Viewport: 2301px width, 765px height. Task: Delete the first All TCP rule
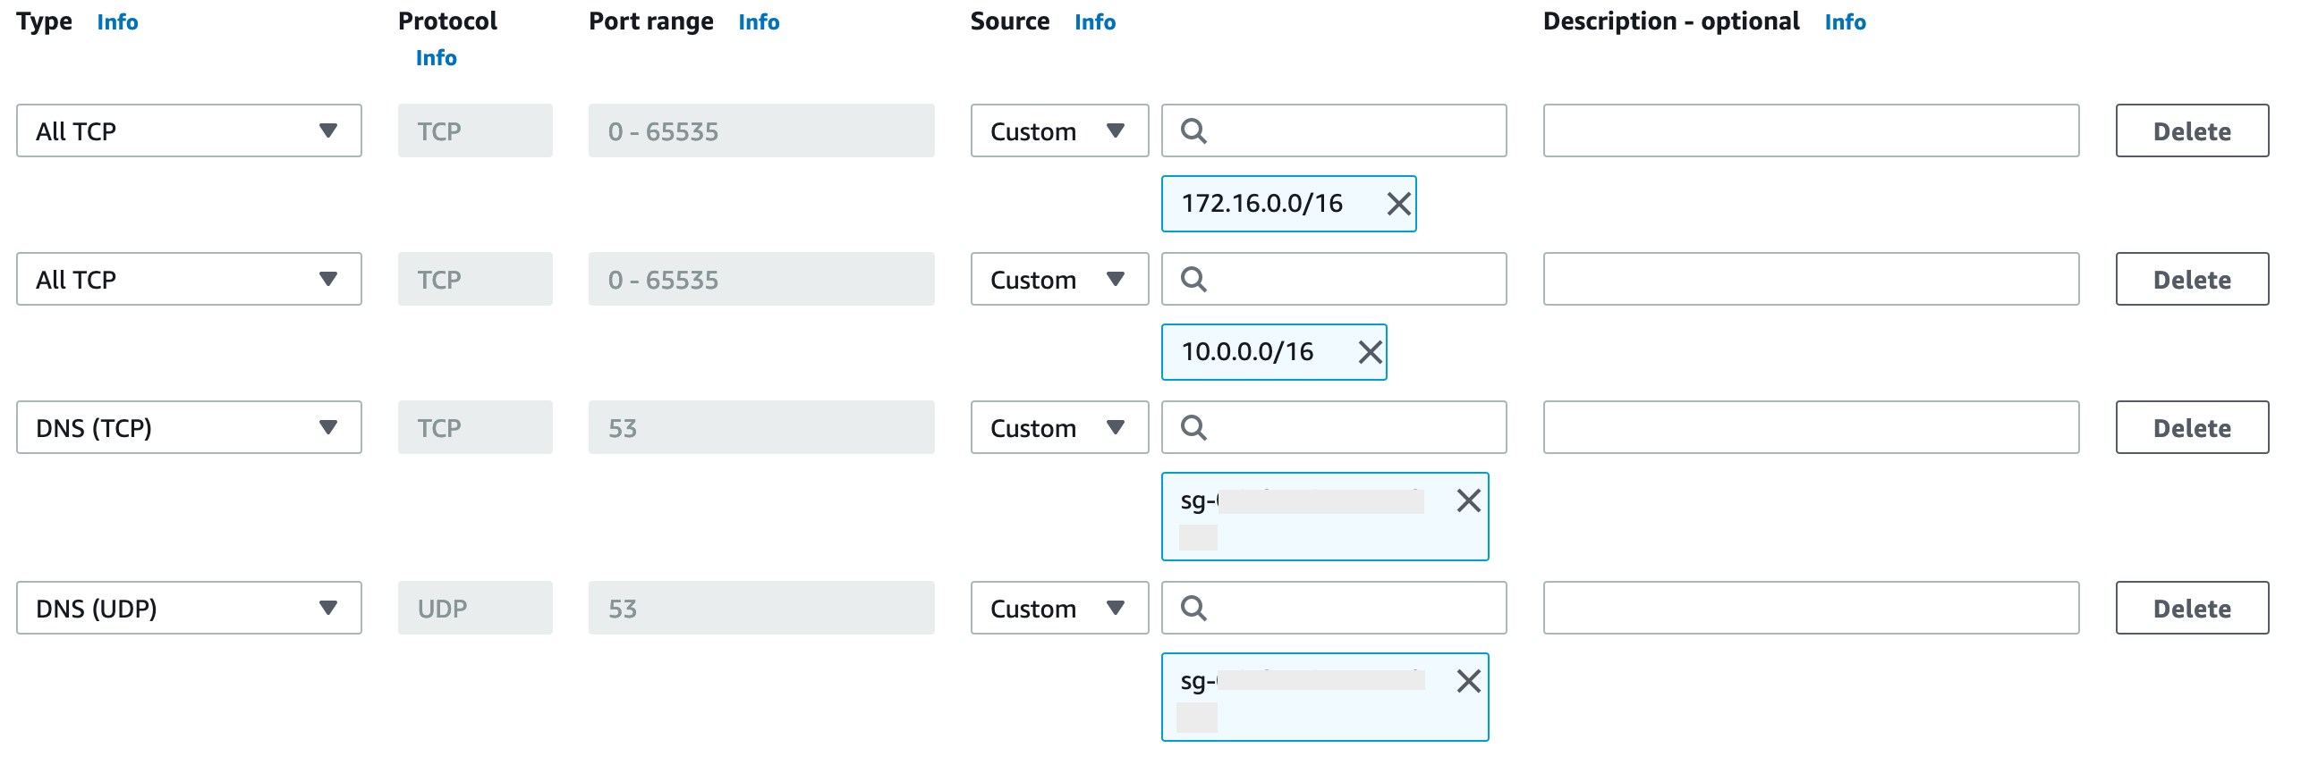[x=2191, y=131]
